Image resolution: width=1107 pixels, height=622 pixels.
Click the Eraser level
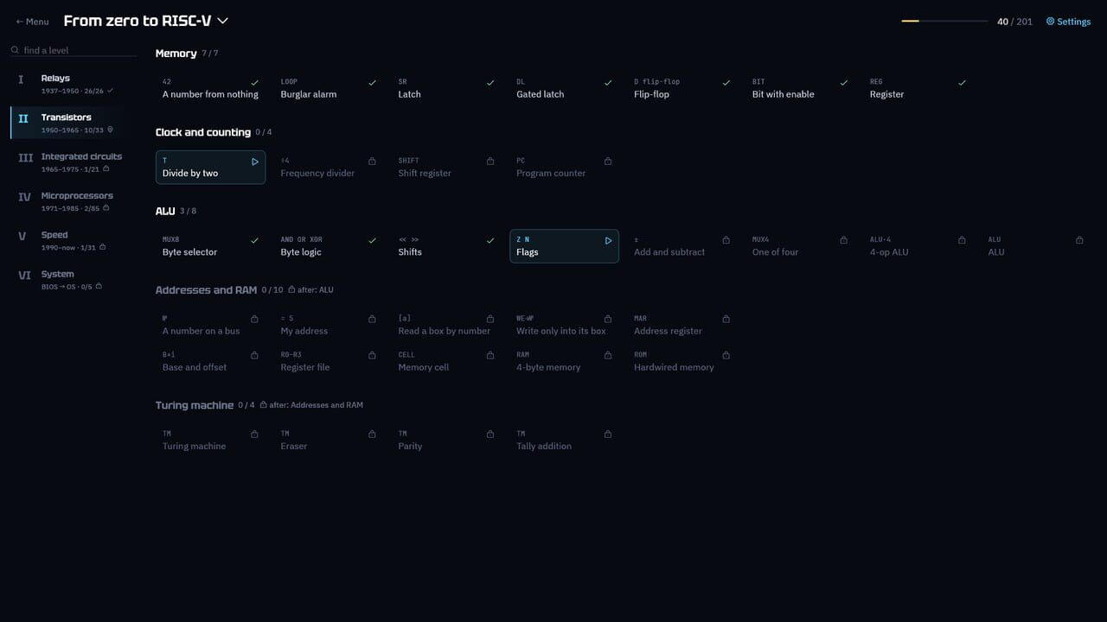click(329, 440)
